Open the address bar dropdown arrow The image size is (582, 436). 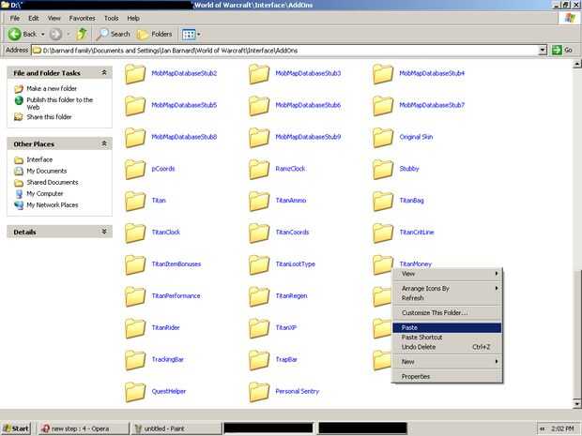point(543,50)
